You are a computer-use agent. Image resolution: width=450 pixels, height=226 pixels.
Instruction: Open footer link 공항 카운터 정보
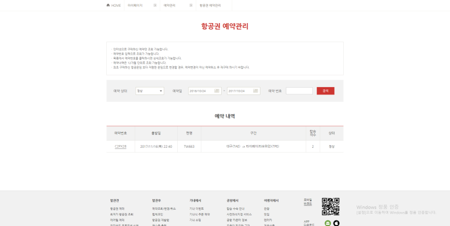tap(237, 220)
